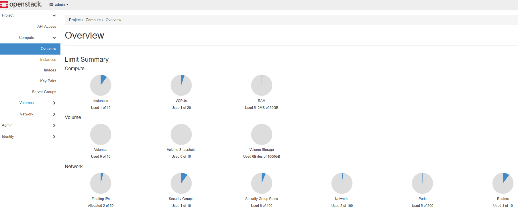Image resolution: width=518 pixels, height=212 pixels.
Task: Click 'Used 0Bytes of 1000GB' text
Action: click(x=262, y=157)
